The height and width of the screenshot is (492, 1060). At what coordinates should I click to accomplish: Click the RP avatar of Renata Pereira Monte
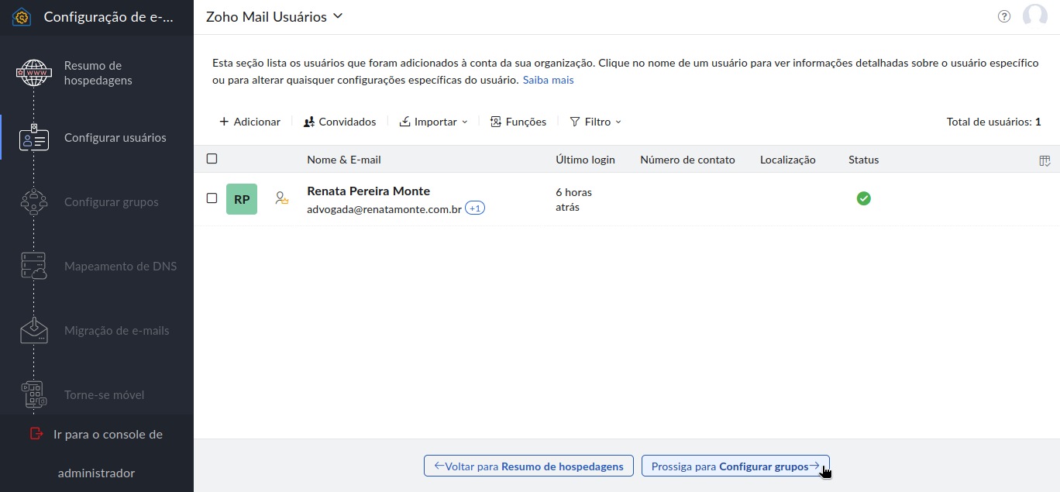[x=242, y=199]
